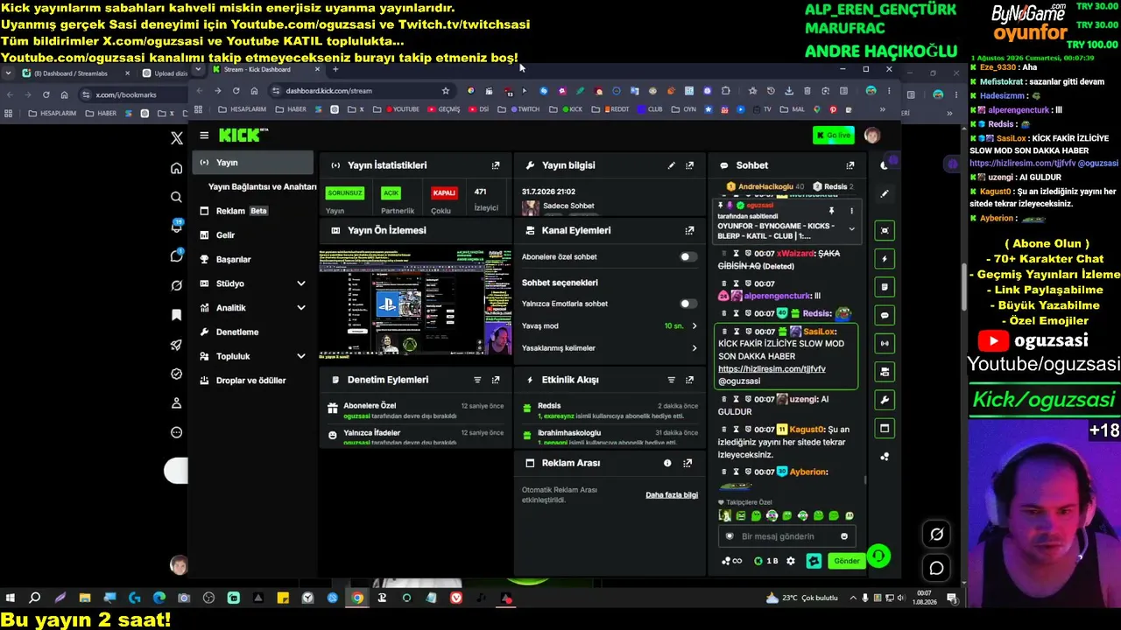Open a new Chrome tab

click(335, 69)
